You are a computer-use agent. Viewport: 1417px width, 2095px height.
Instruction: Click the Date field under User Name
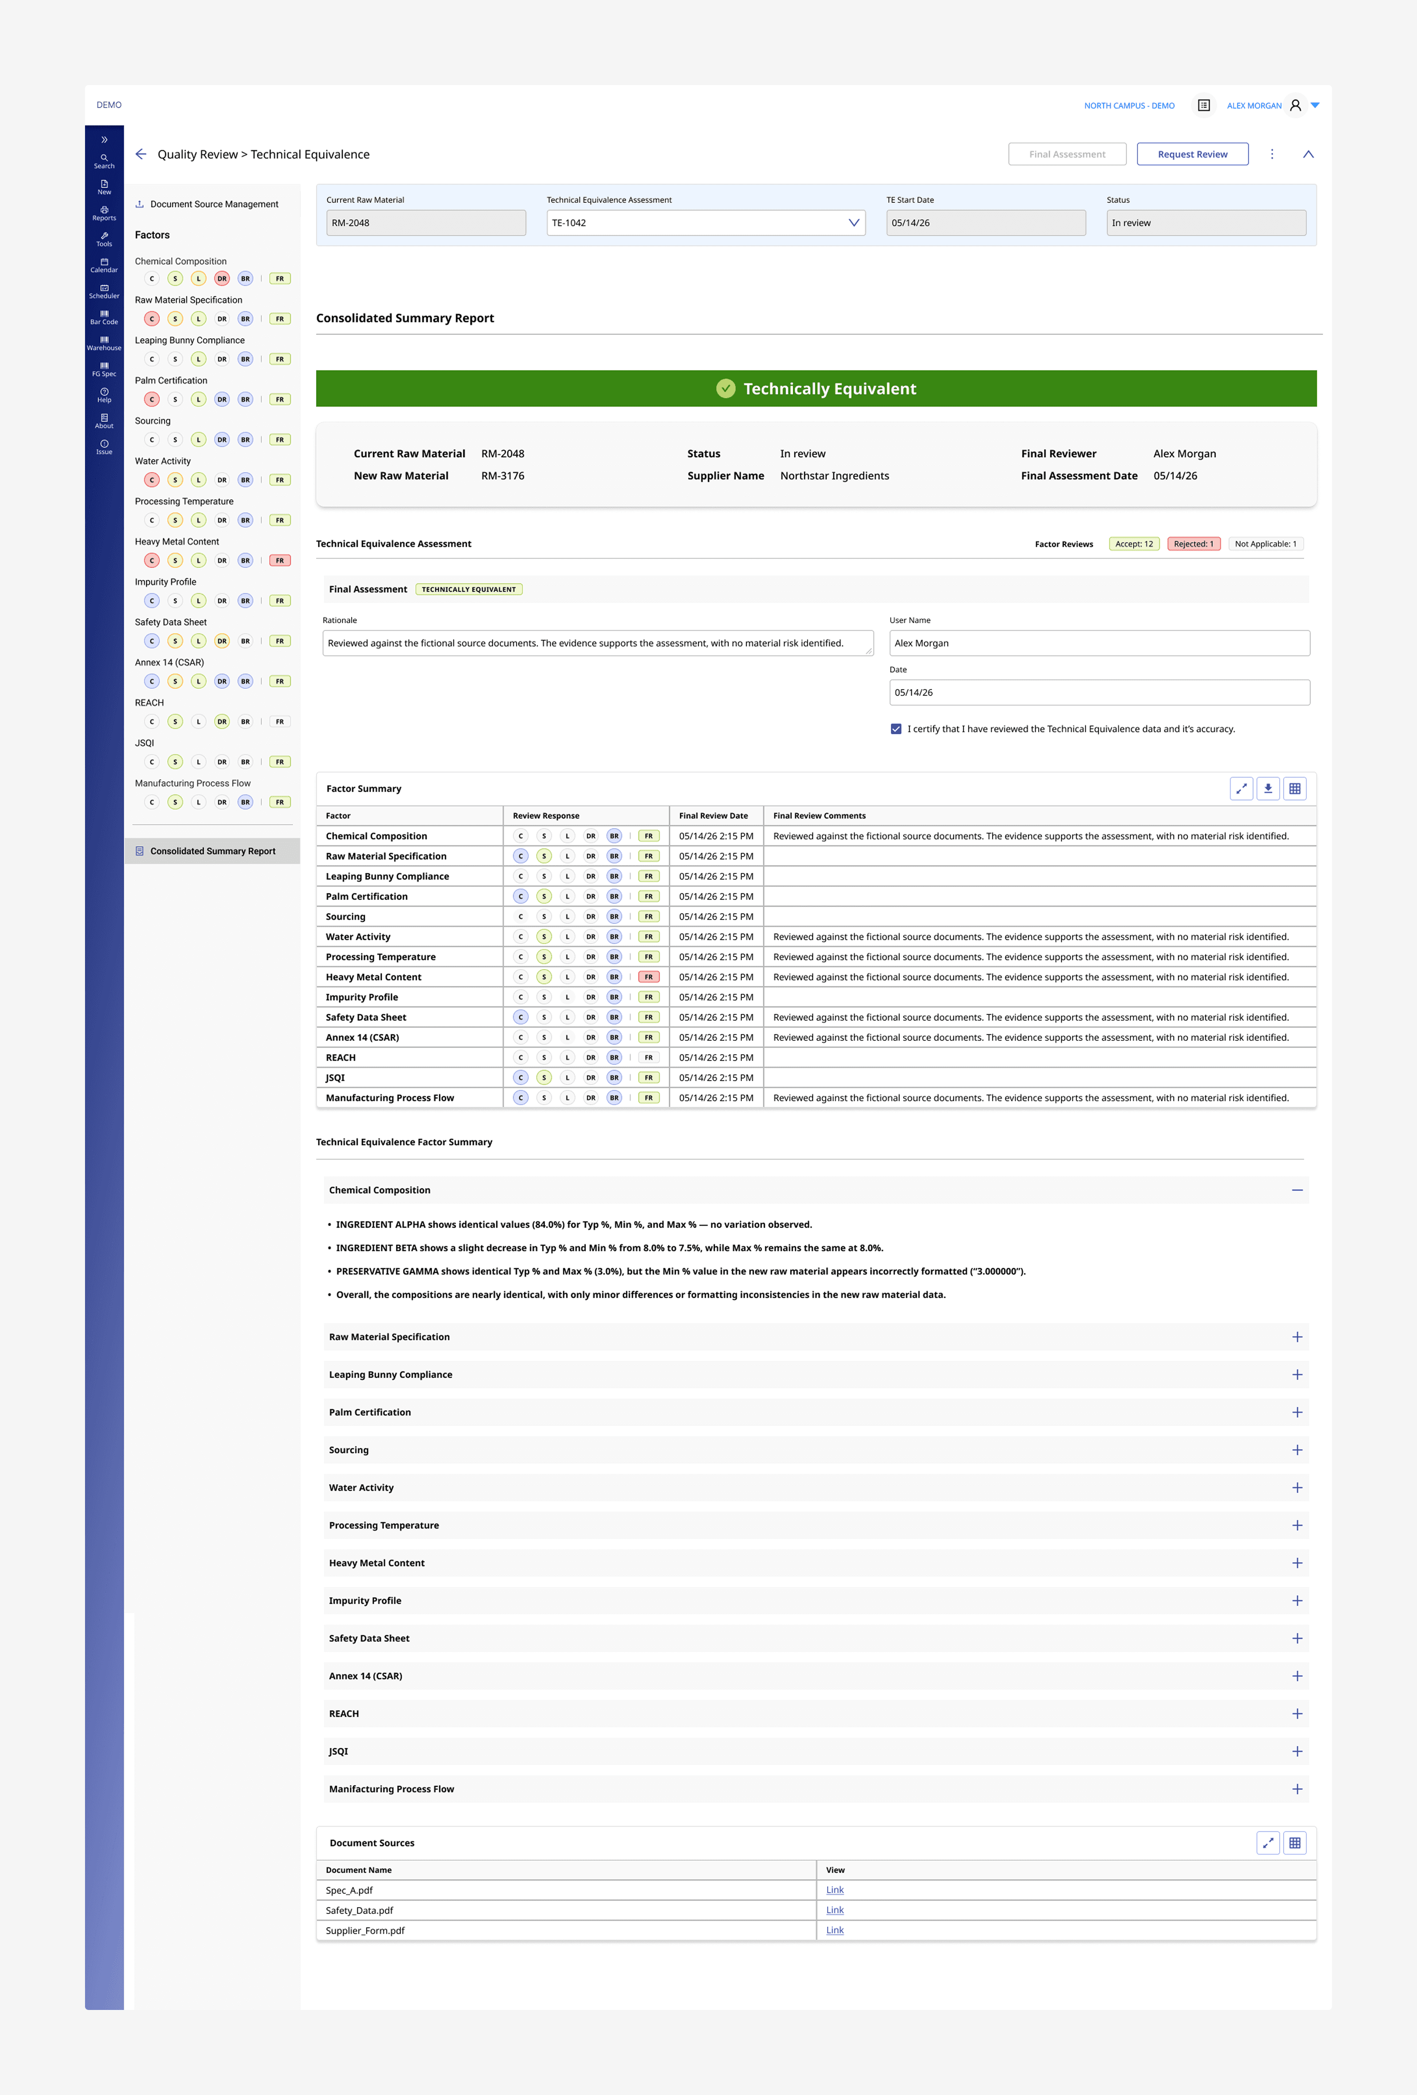1099,692
